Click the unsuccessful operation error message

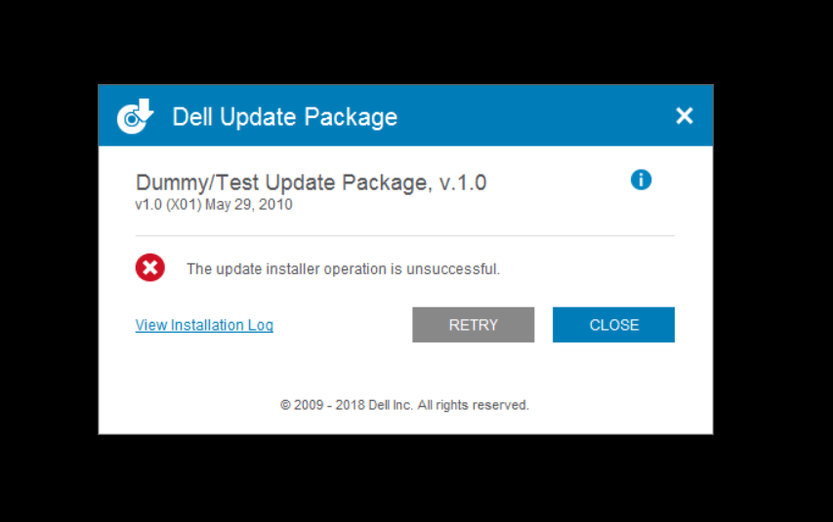(x=343, y=268)
